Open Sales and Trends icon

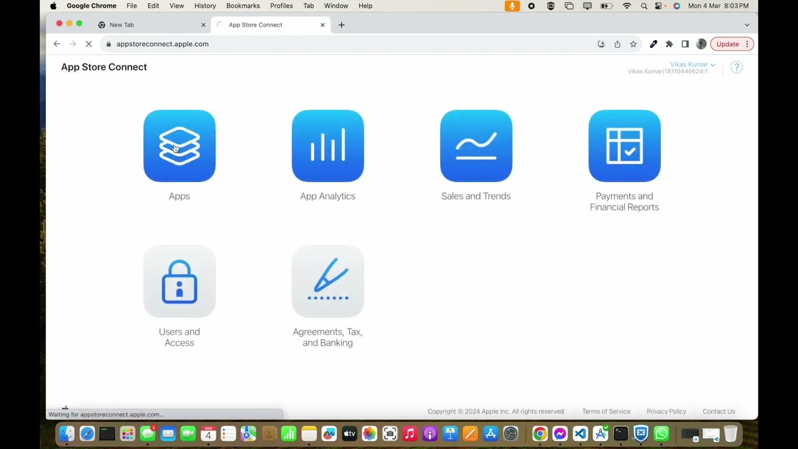click(x=476, y=146)
